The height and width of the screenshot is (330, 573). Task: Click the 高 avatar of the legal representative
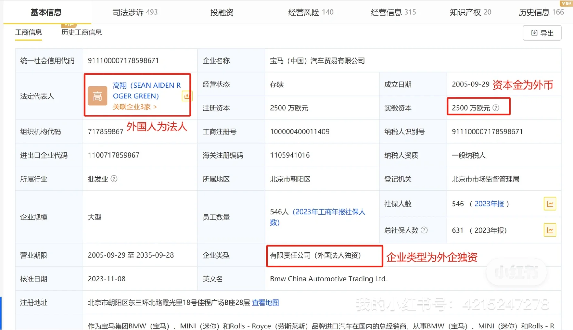click(x=97, y=96)
